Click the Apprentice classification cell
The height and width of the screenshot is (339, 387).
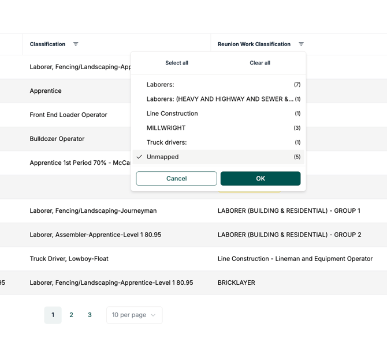pyautogui.click(x=46, y=91)
